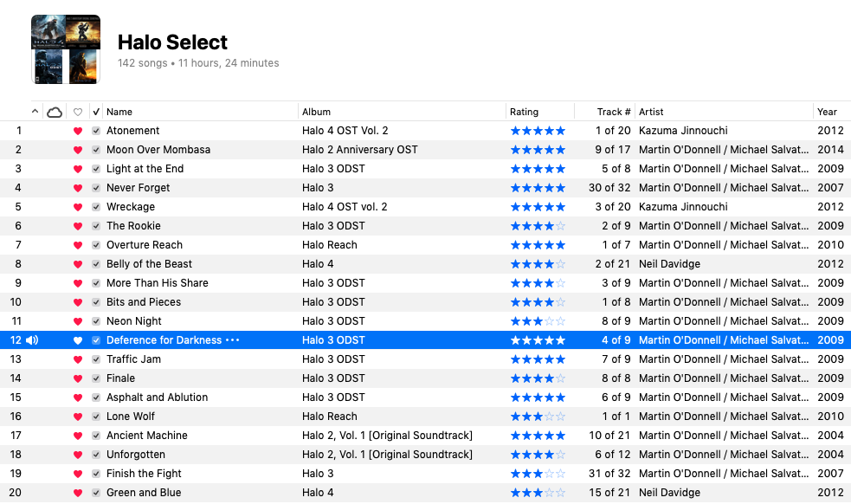Select the song name Finale
The image size is (851, 504).
[x=120, y=378]
